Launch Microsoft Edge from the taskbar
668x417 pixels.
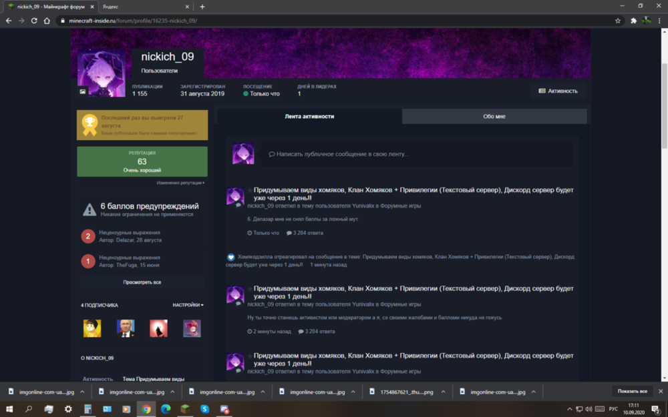click(166, 409)
